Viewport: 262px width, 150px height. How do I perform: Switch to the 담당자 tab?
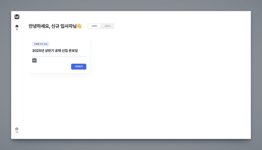point(107,26)
